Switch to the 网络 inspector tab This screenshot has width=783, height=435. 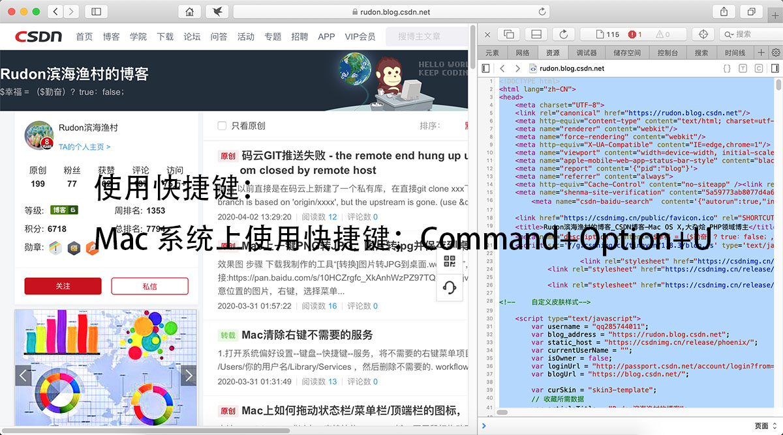click(523, 53)
